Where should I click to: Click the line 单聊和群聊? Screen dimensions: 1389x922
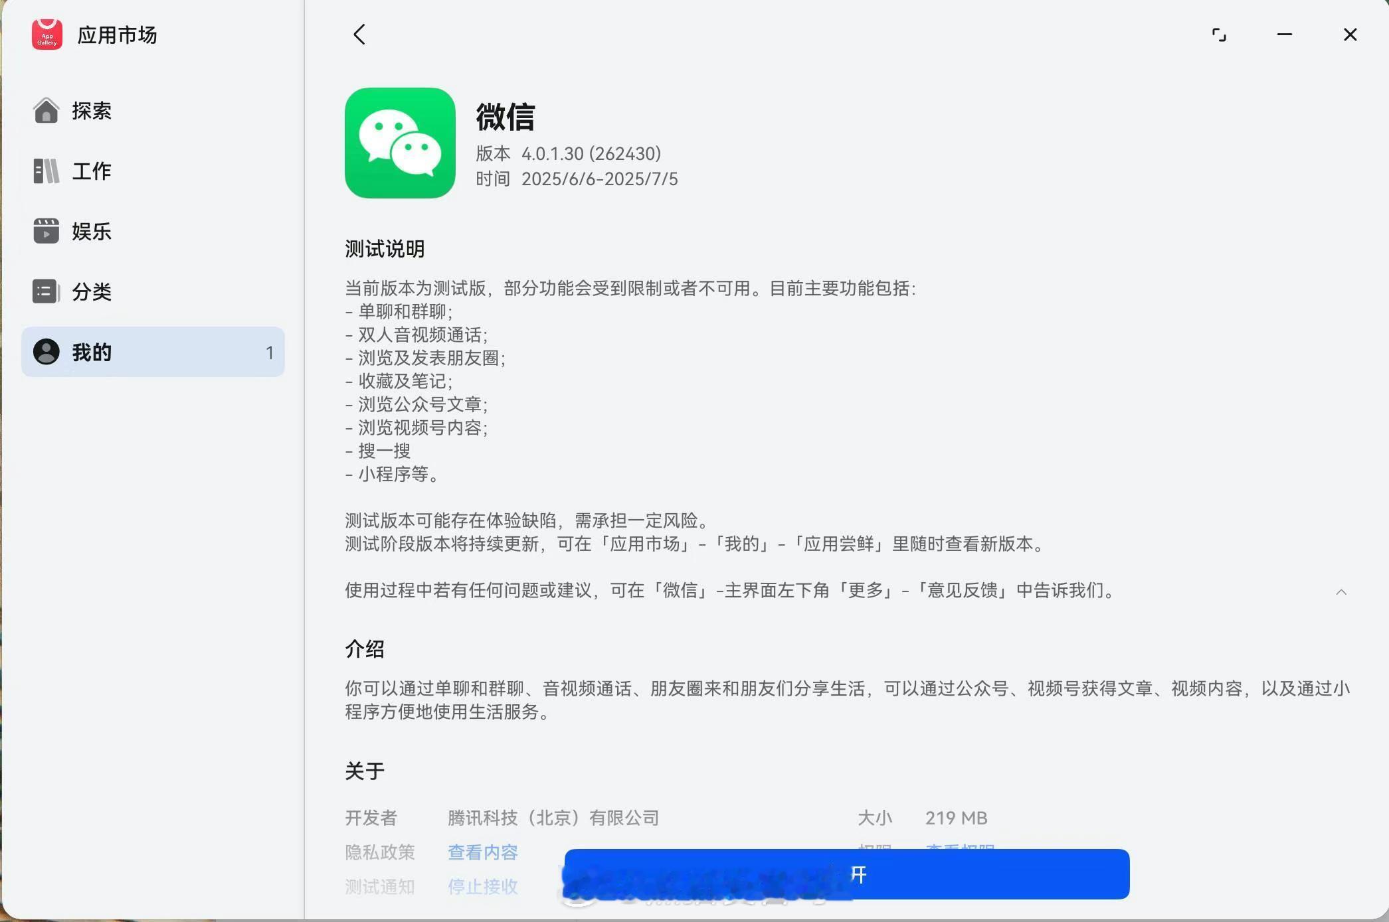click(399, 311)
